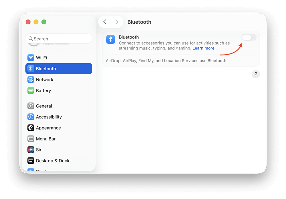Select the Wi-Fi icon in the sidebar
The height and width of the screenshot is (199, 286).
pyautogui.click(x=31, y=57)
